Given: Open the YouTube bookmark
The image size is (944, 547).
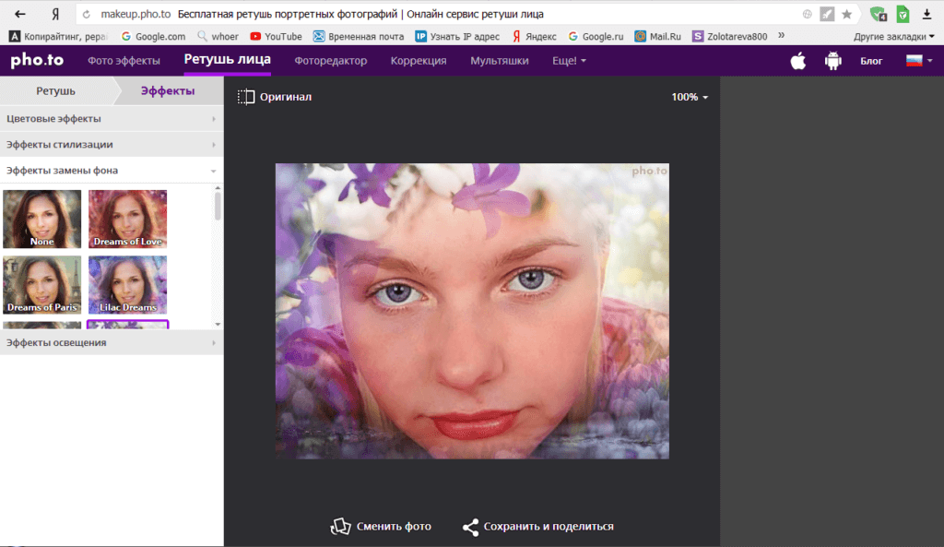Looking at the screenshot, I should pos(276,37).
